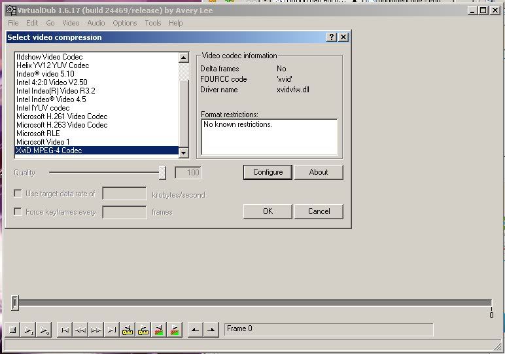Click the Play input preview icon
The width and height of the screenshot is (505, 354).
28,330
